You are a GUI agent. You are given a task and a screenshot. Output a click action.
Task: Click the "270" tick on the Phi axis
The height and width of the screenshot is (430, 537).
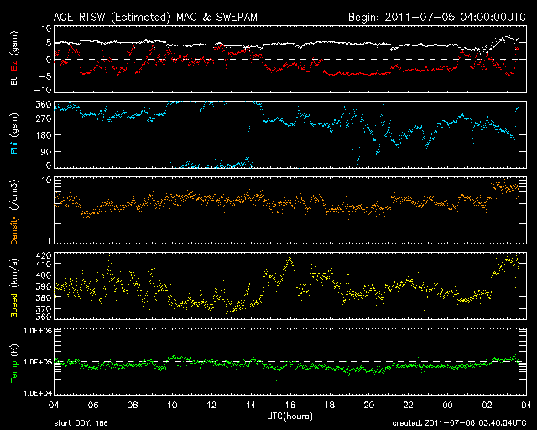click(x=44, y=118)
